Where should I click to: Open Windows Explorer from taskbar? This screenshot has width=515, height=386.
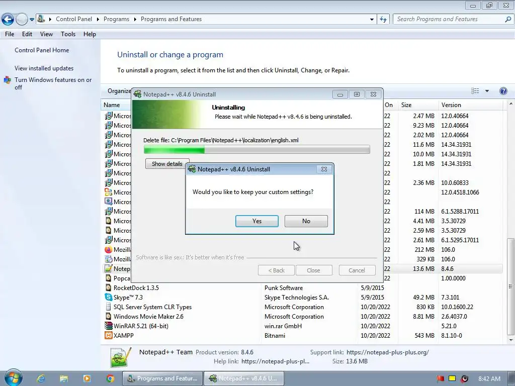[x=63, y=378]
